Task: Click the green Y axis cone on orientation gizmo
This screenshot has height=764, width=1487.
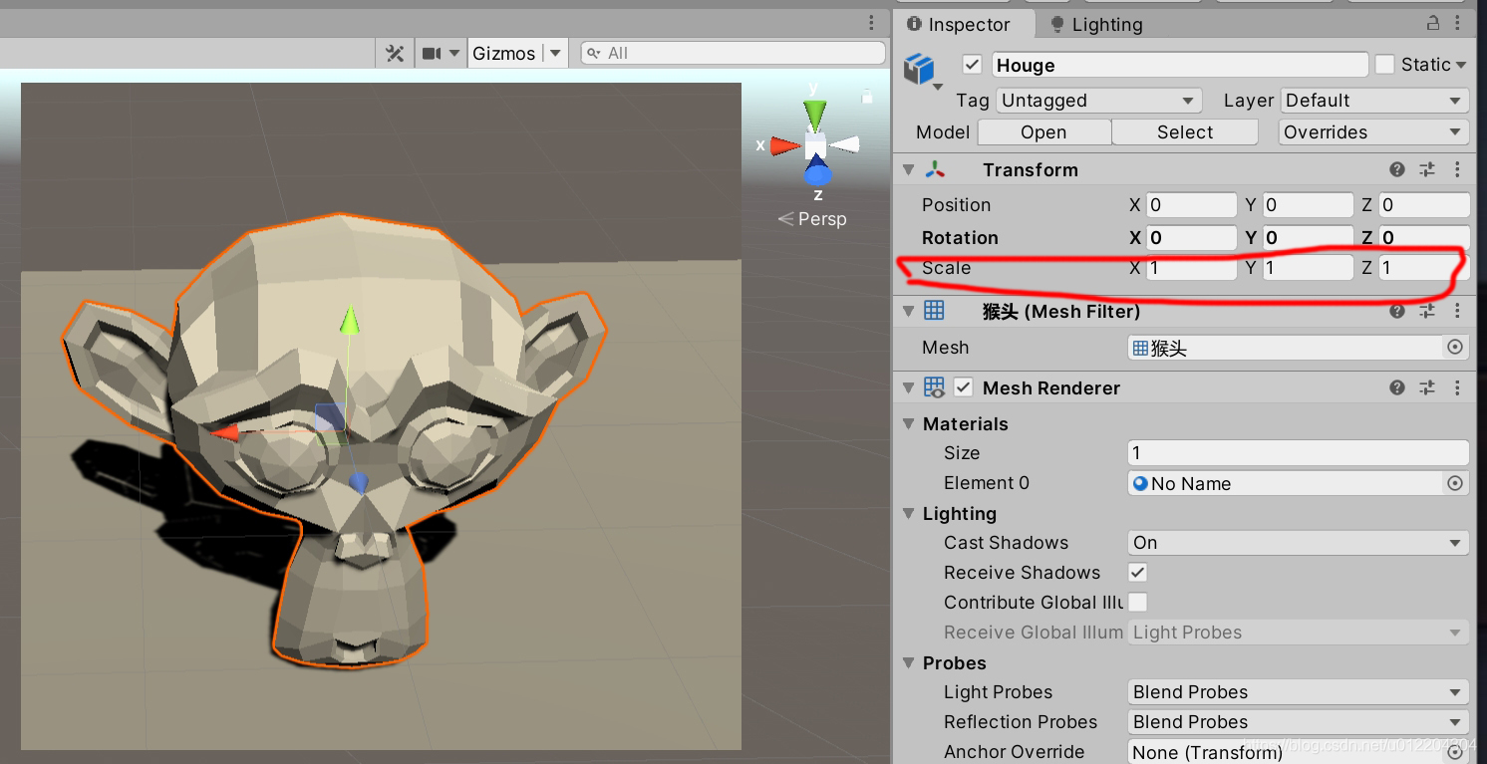Action: click(815, 114)
